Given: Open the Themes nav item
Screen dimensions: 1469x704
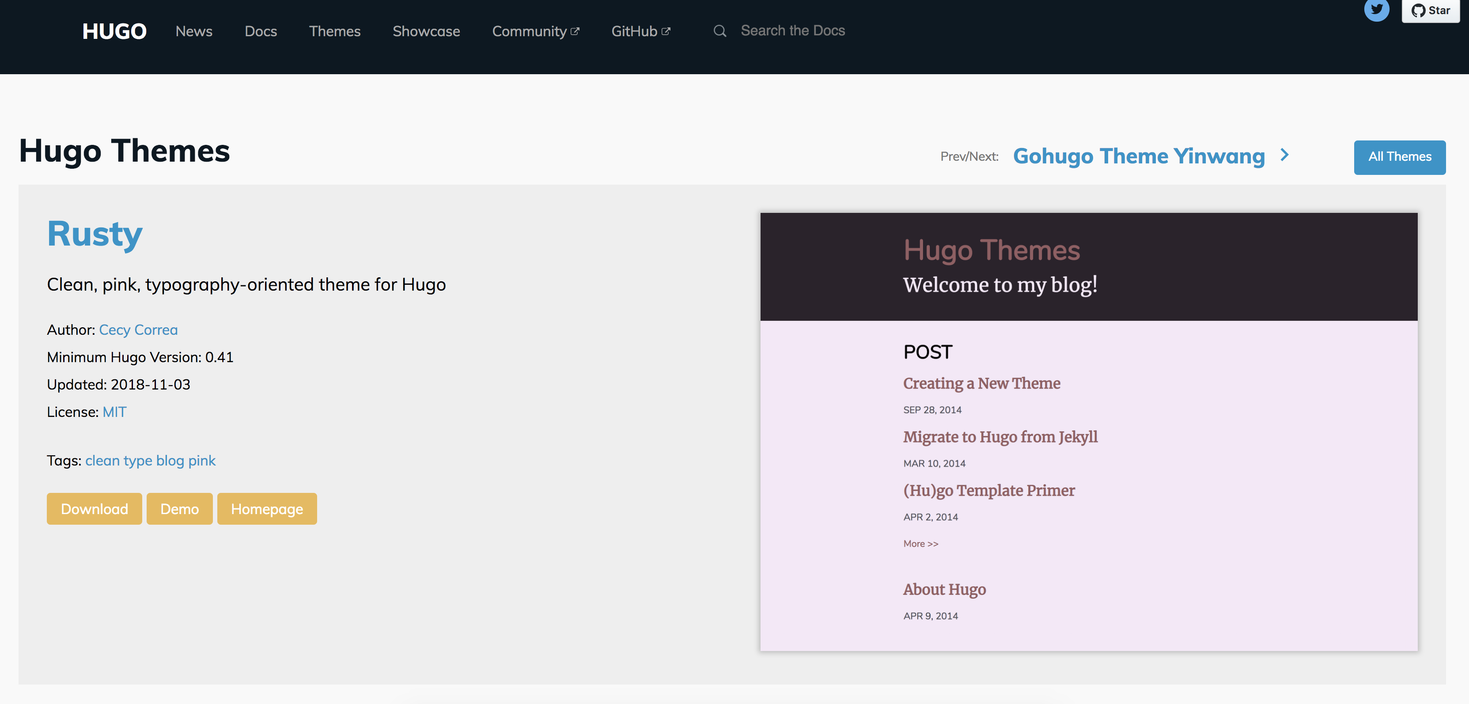Looking at the screenshot, I should 335,31.
